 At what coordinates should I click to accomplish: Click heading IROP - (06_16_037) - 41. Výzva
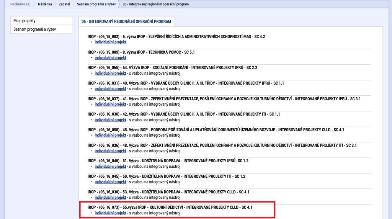(x=224, y=99)
